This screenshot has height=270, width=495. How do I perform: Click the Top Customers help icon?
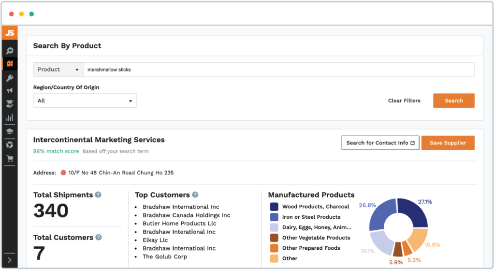point(195,195)
